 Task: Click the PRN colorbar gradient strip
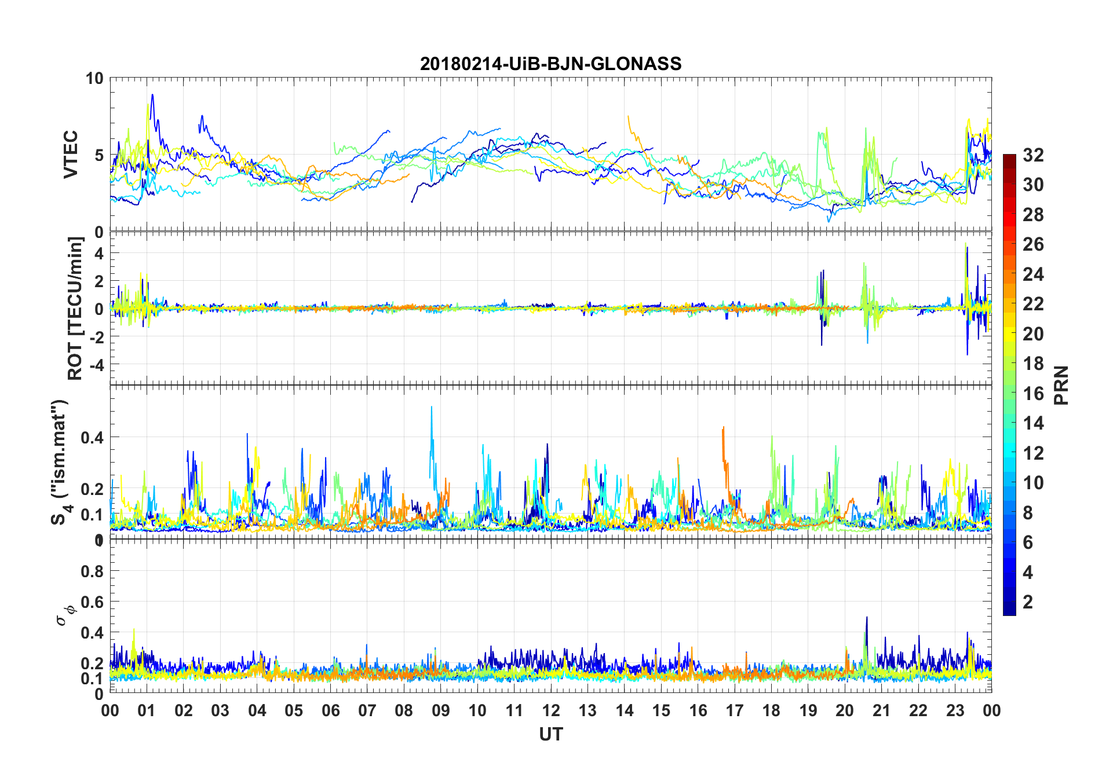click(x=1009, y=384)
